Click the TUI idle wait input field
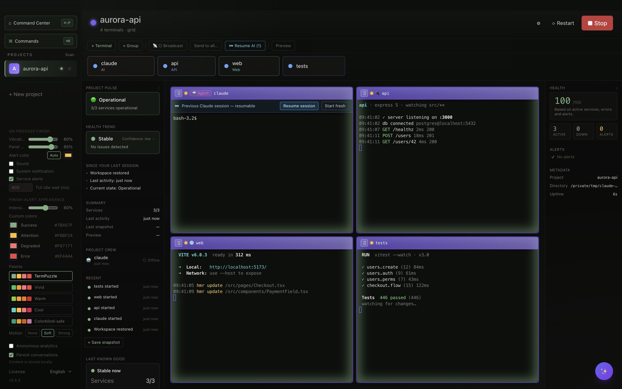 click(x=21, y=188)
